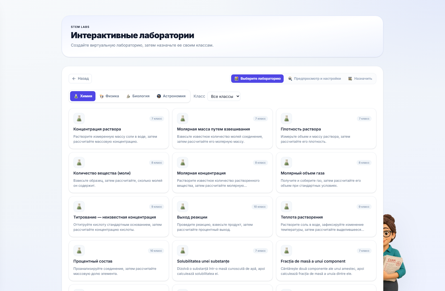This screenshot has width=445, height=291.
Task: Click the flask icon on Количество вещества (моли) card
Action: pyautogui.click(x=79, y=163)
